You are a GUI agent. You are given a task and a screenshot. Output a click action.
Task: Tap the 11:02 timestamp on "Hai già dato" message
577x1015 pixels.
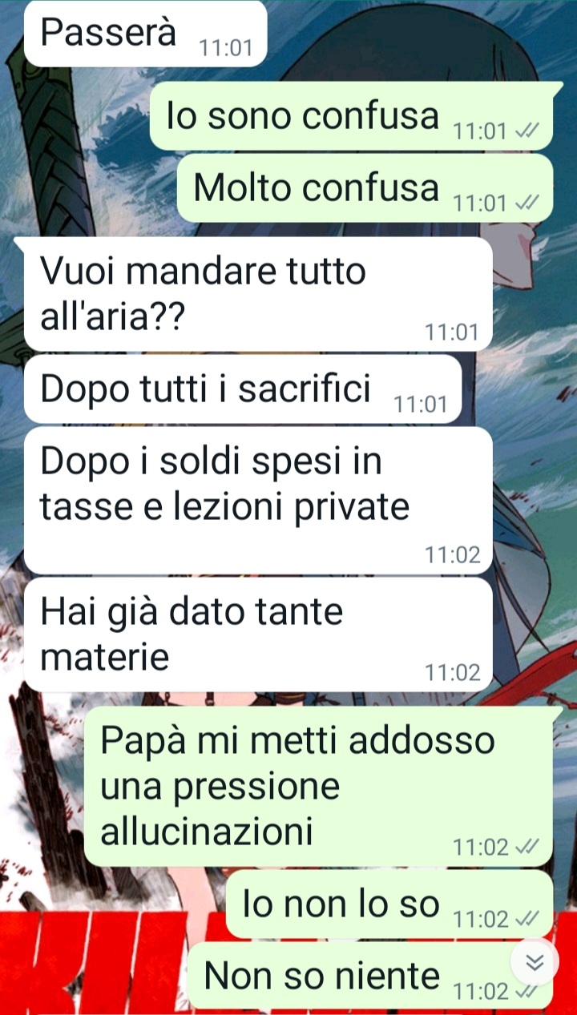453,673
